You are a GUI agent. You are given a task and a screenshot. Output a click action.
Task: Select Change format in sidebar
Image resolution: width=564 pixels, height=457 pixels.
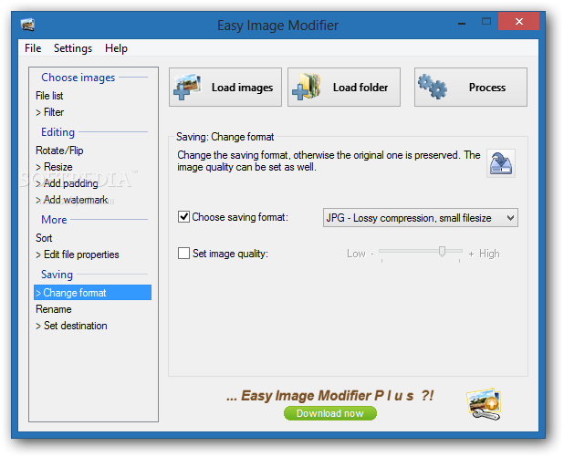coord(92,292)
